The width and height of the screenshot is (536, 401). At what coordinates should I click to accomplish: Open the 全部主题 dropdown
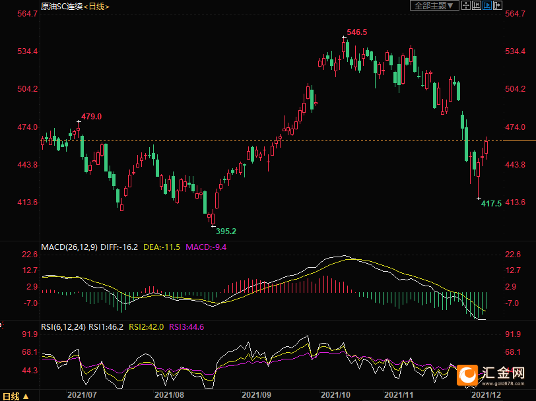point(434,6)
